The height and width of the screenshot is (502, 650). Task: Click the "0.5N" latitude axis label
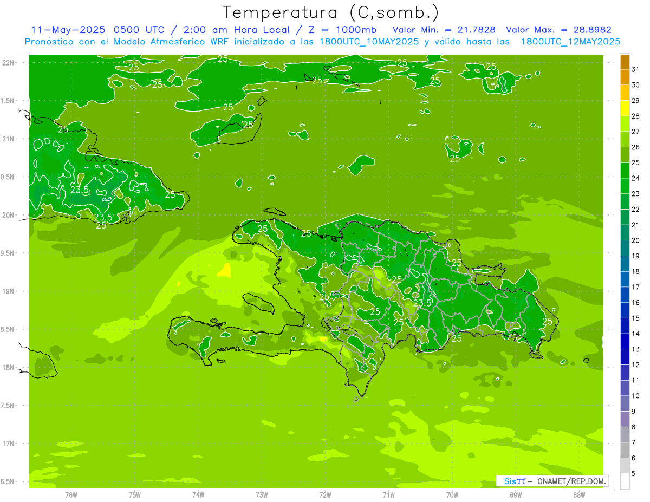(x=8, y=177)
